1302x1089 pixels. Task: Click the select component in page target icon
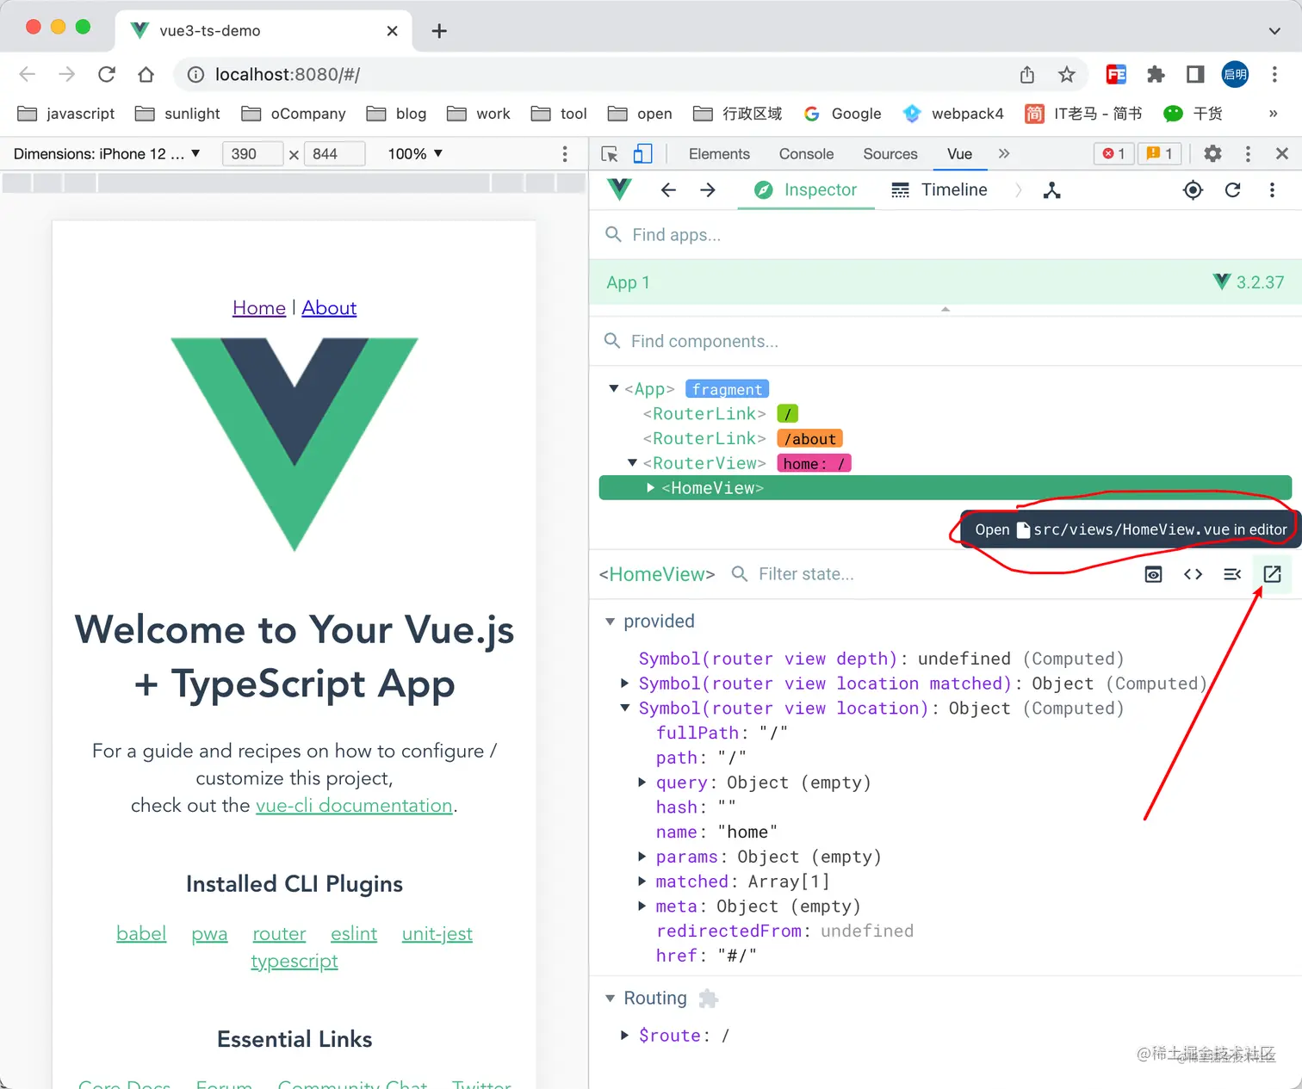(x=1193, y=190)
